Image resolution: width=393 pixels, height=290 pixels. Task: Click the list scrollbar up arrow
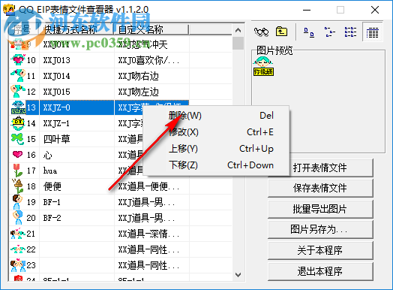[238, 30]
